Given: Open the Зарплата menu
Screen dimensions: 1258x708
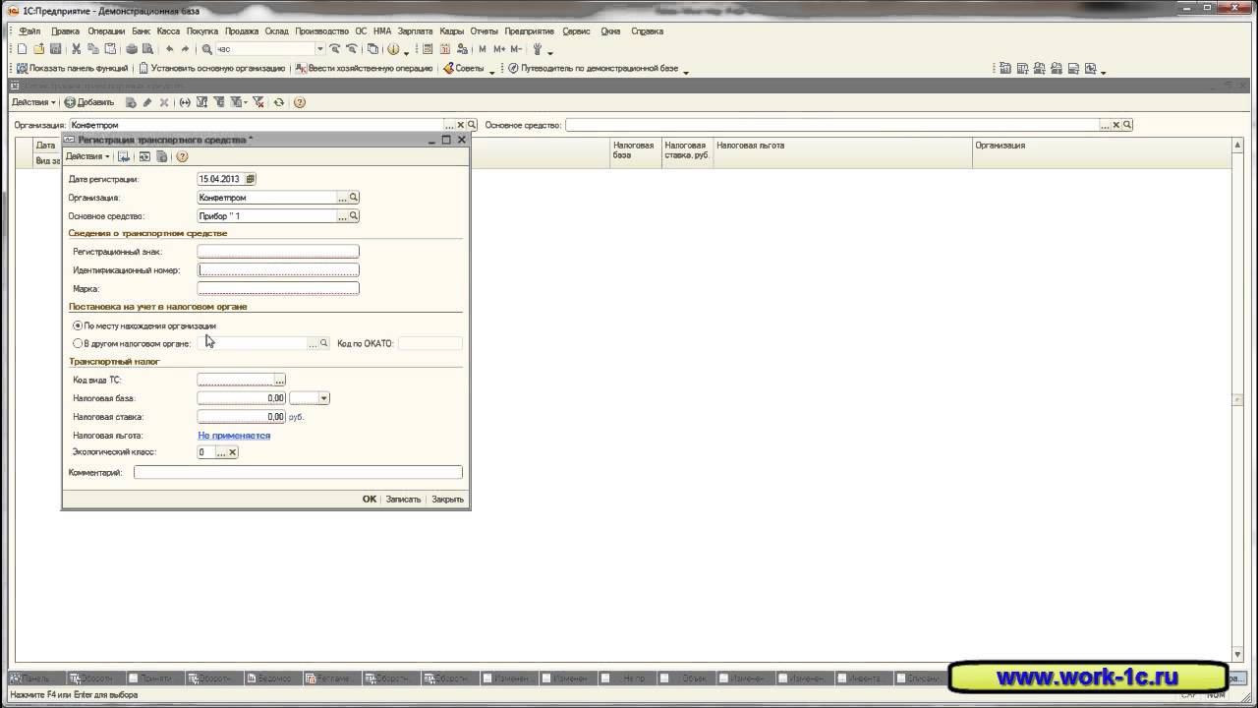Looking at the screenshot, I should point(415,31).
